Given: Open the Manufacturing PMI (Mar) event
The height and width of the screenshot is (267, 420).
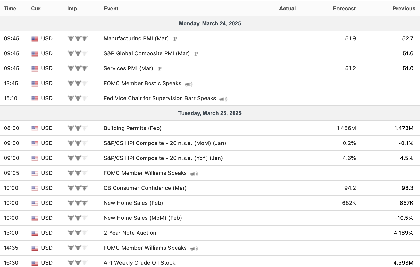Looking at the screenshot, I should 136,38.
